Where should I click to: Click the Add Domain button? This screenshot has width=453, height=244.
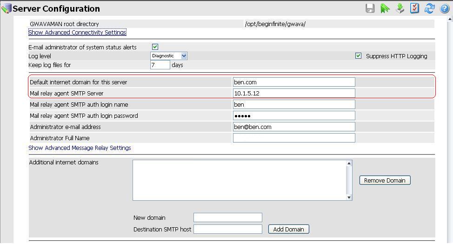289,229
